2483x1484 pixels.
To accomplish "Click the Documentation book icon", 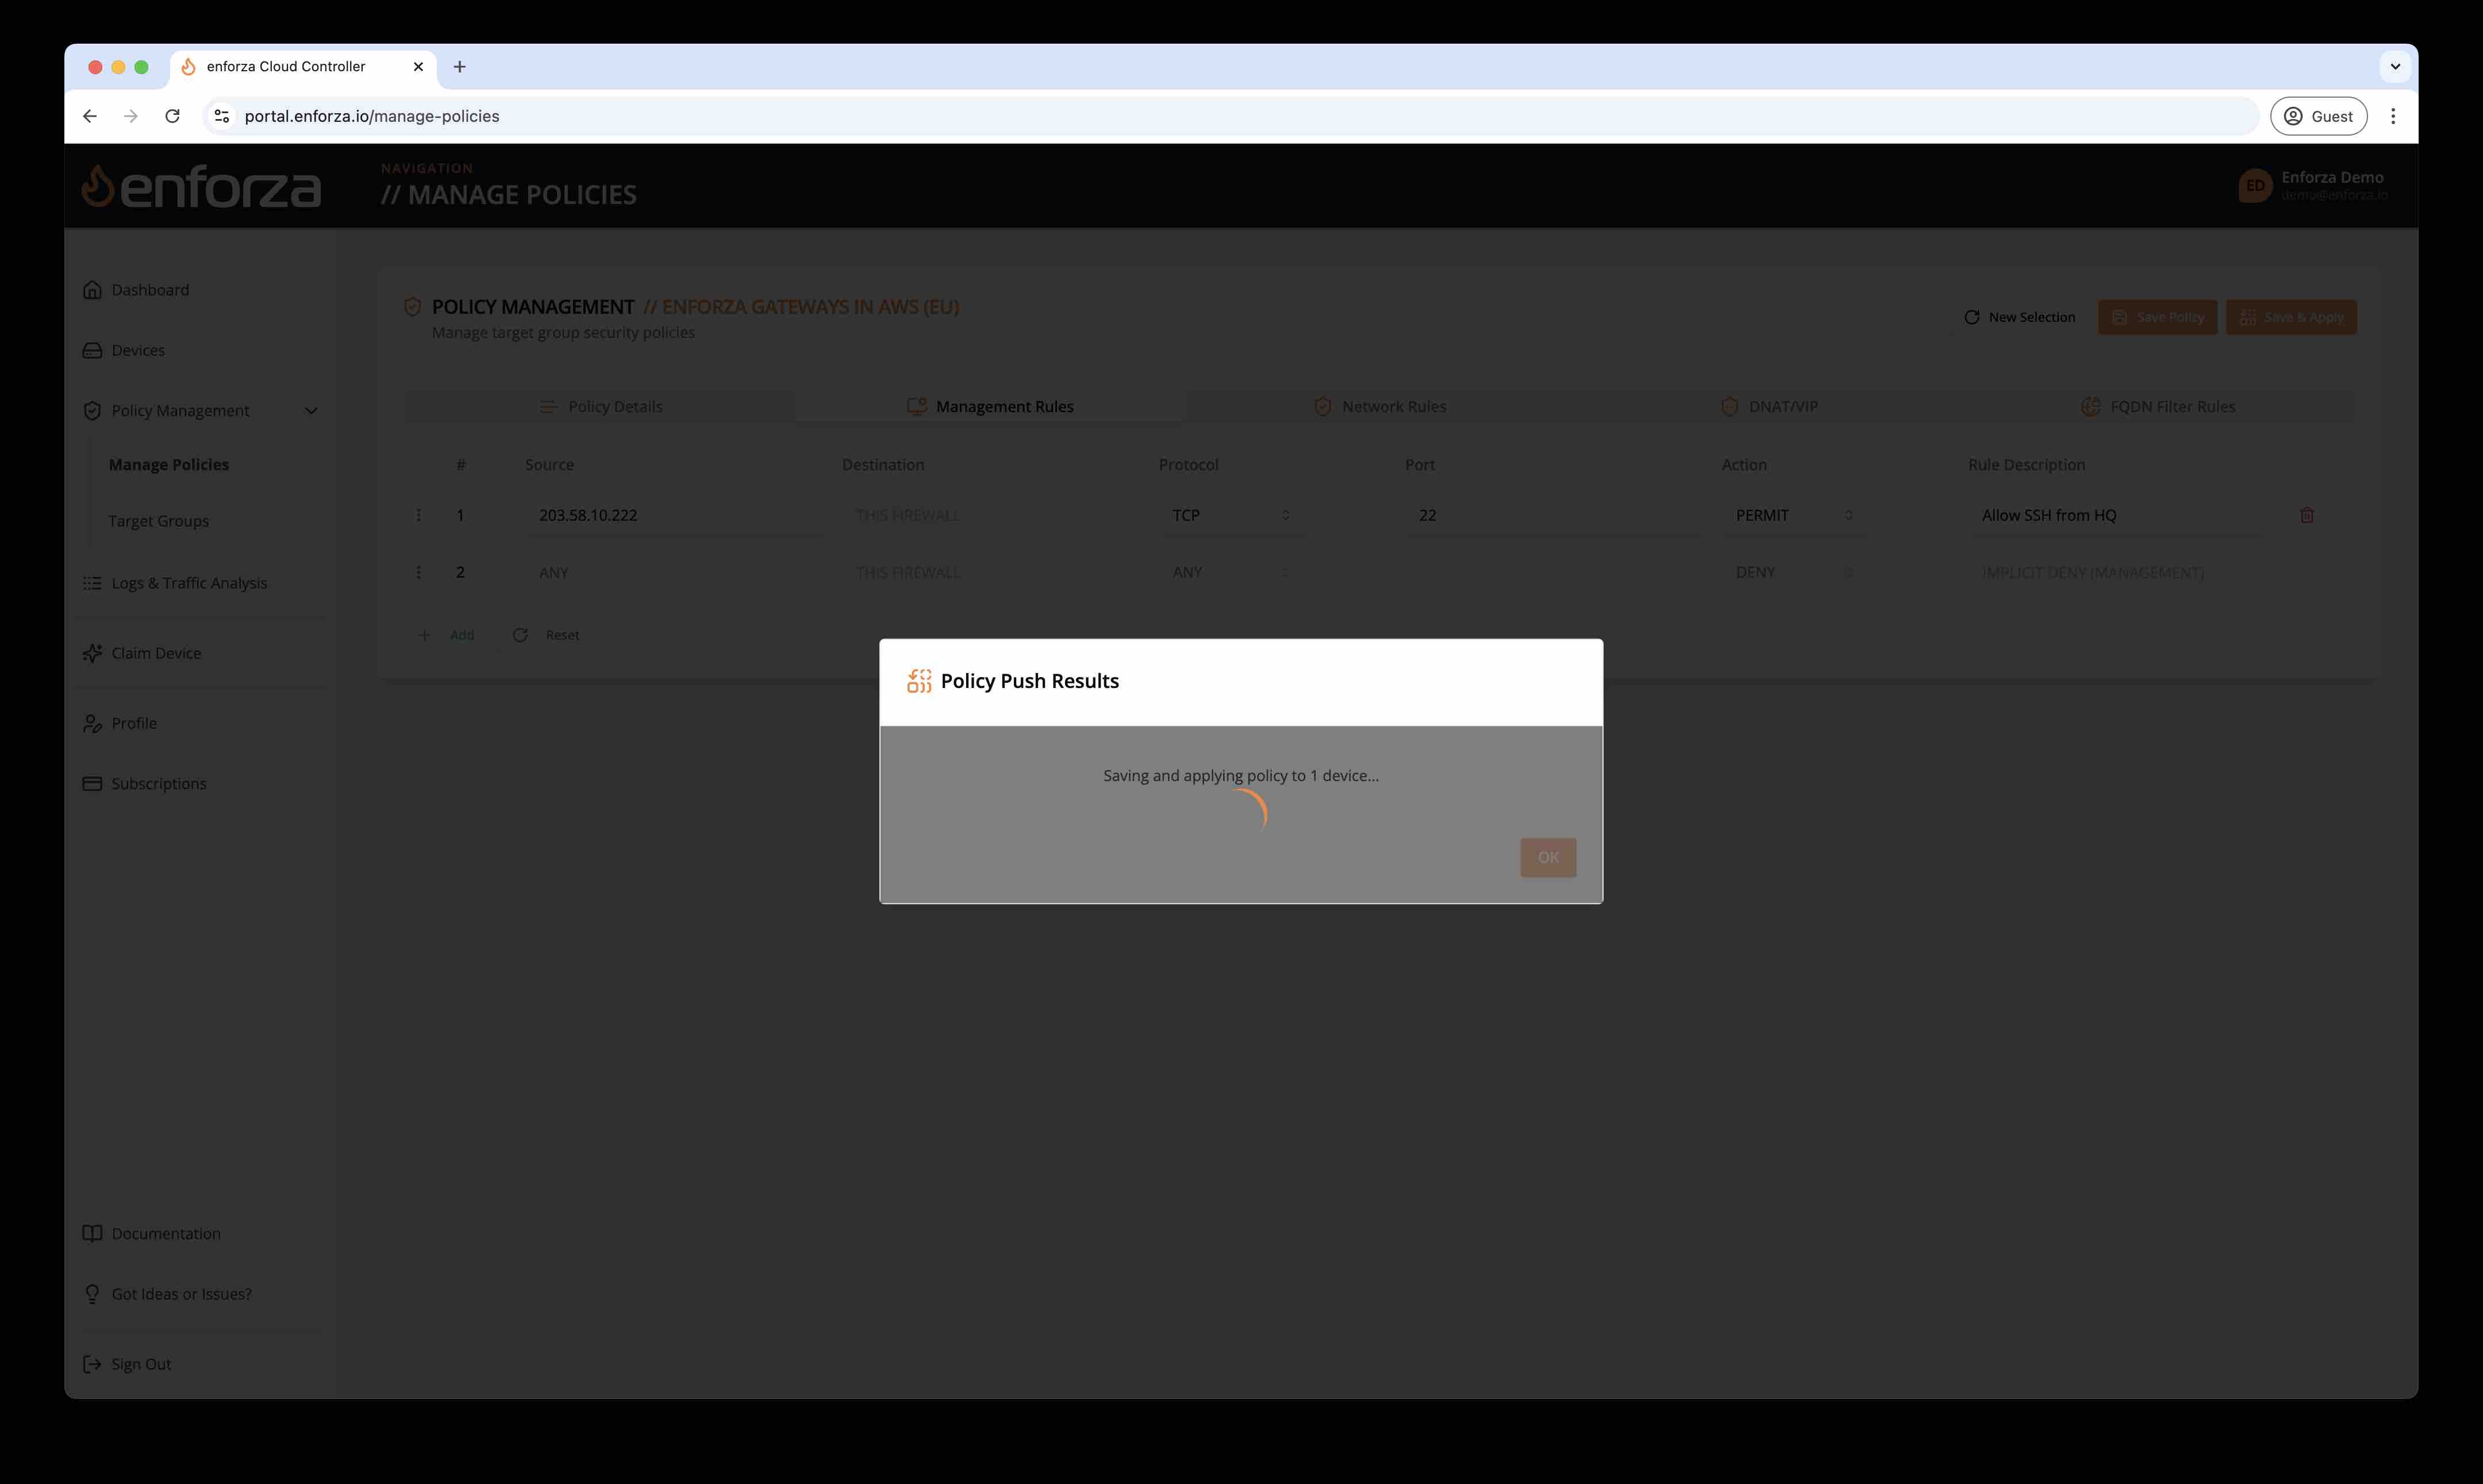I will [x=92, y=1234].
